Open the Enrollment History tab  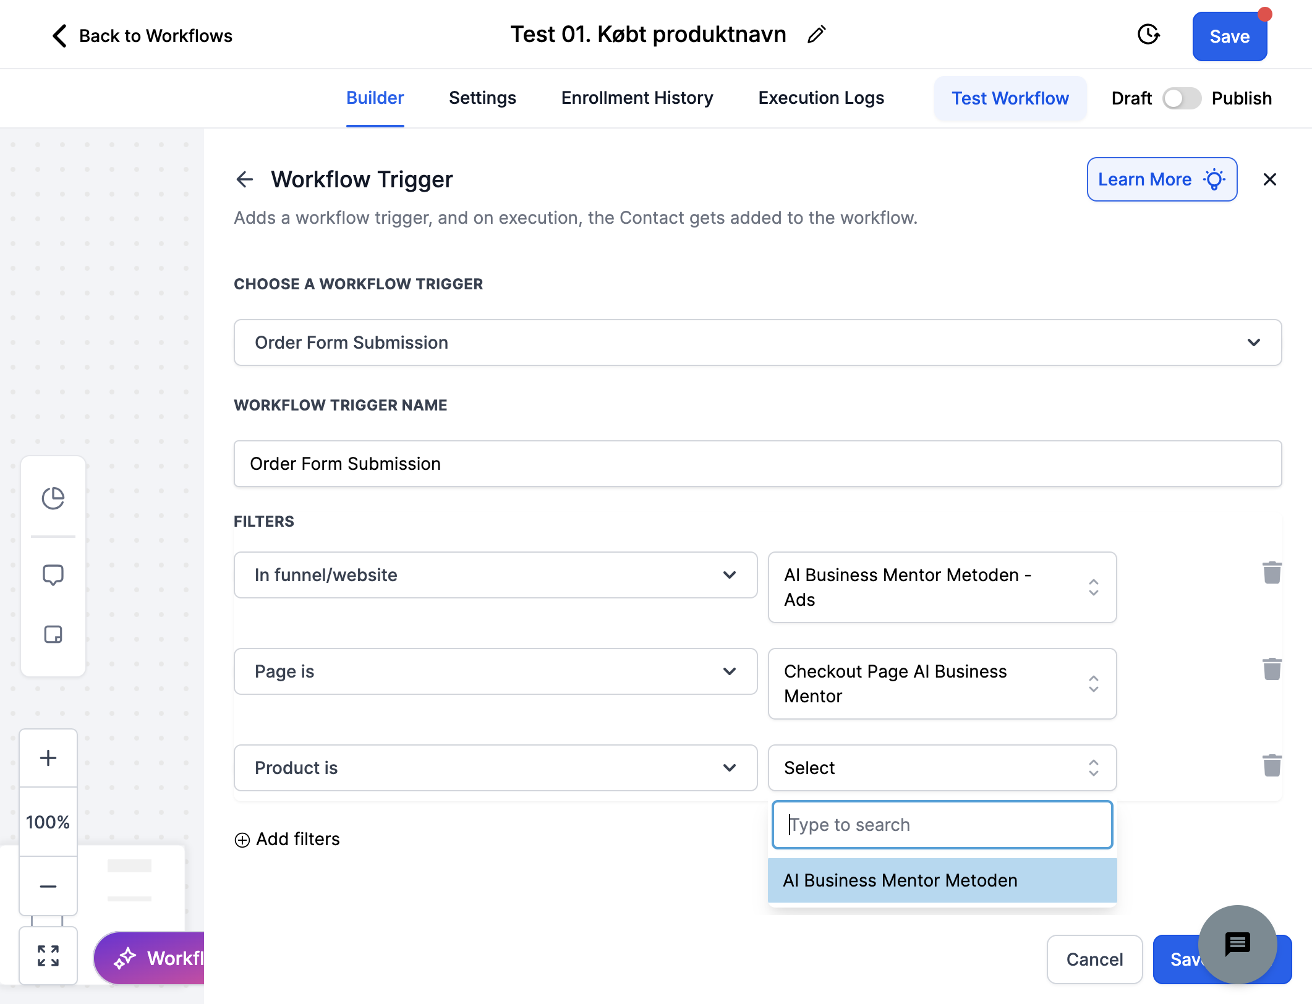pyautogui.click(x=637, y=98)
